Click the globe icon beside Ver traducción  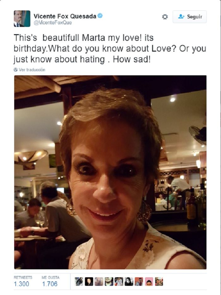click(16, 70)
